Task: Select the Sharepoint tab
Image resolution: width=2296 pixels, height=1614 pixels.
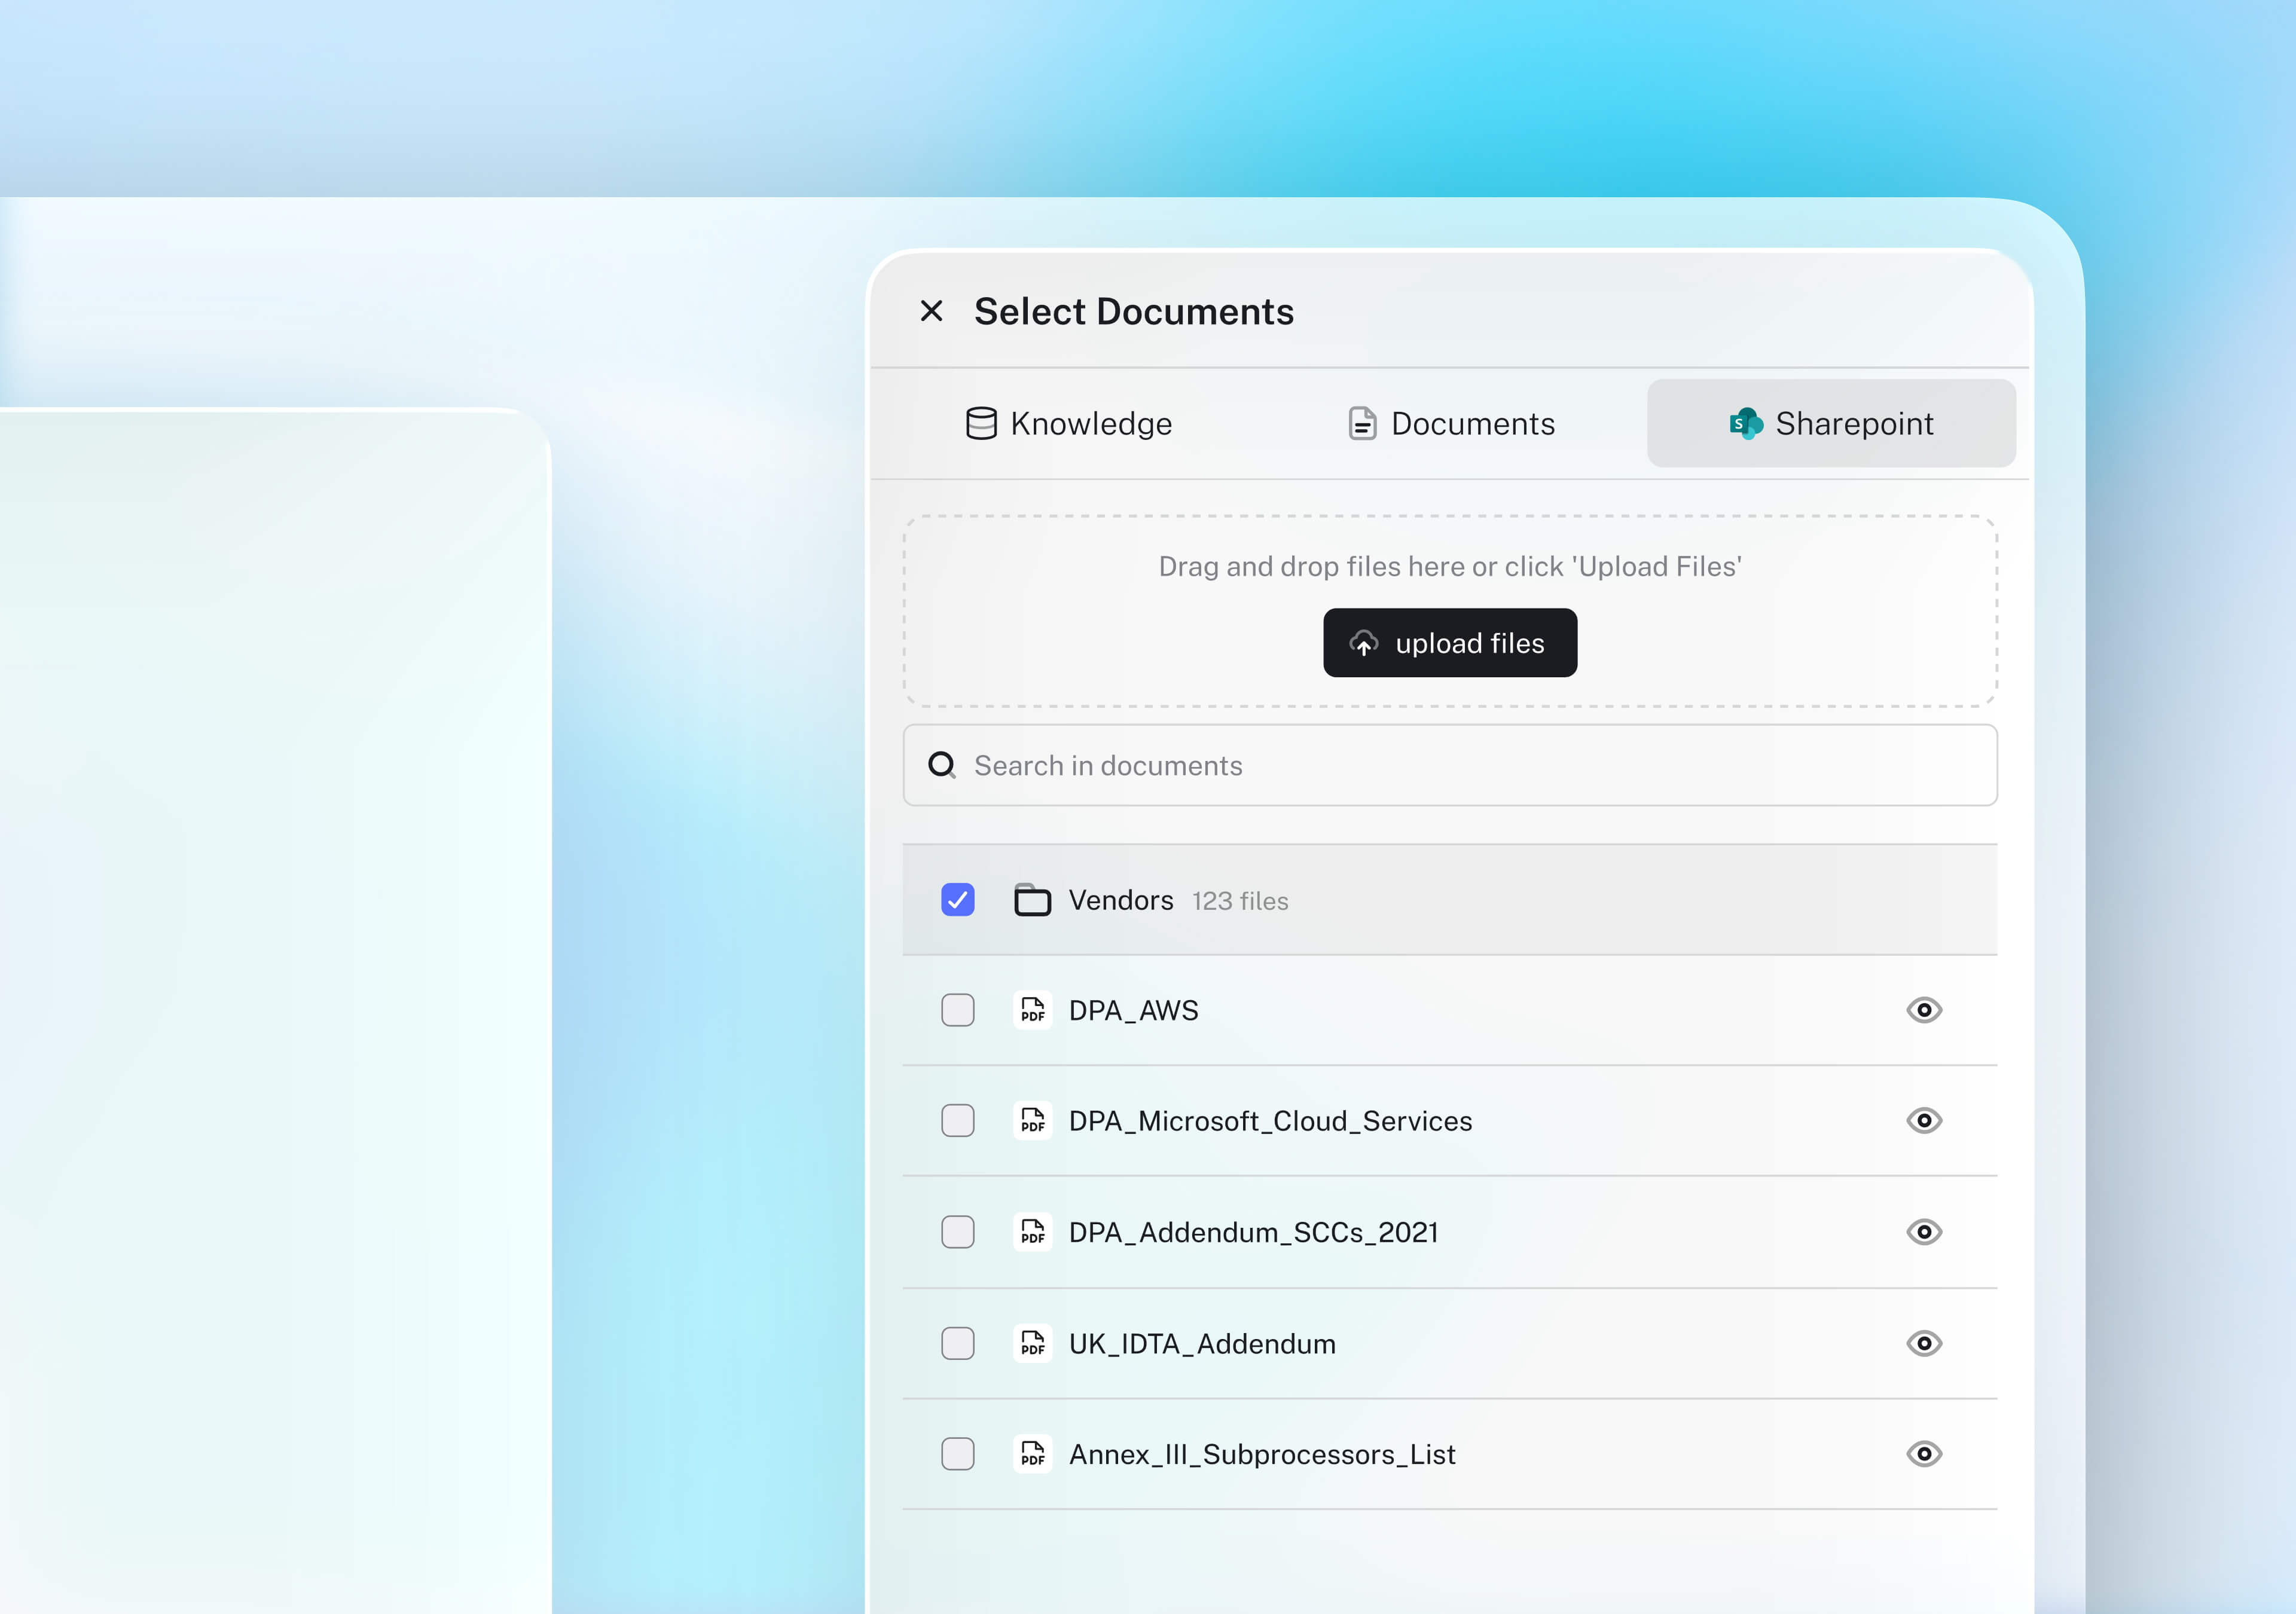Action: 1831,423
